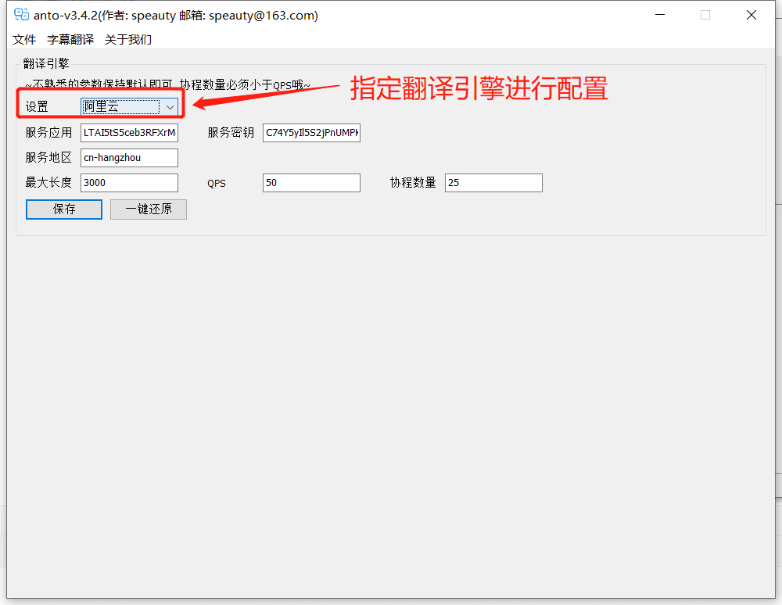Open the 文件 menu
The width and height of the screenshot is (782, 605).
23,39
